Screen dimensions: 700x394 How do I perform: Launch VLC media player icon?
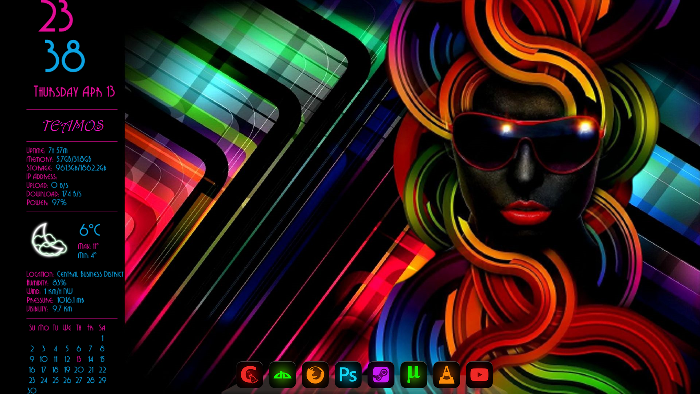coord(447,375)
